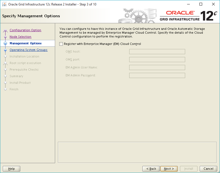This screenshot has width=220, height=173.
Task: Open Help for this installer page
Action: [x=12, y=169]
